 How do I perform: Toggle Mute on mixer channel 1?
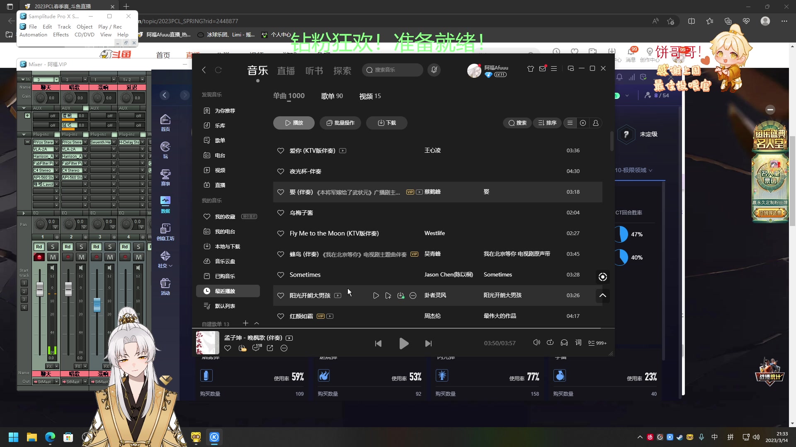[53, 257]
